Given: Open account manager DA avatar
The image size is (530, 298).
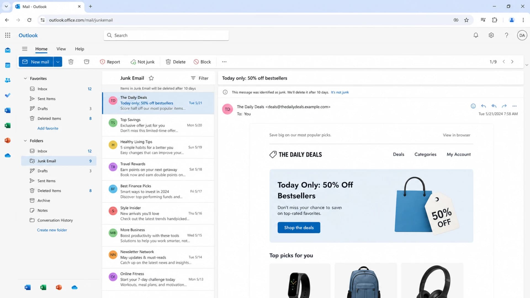Looking at the screenshot, I should (x=522, y=35).
